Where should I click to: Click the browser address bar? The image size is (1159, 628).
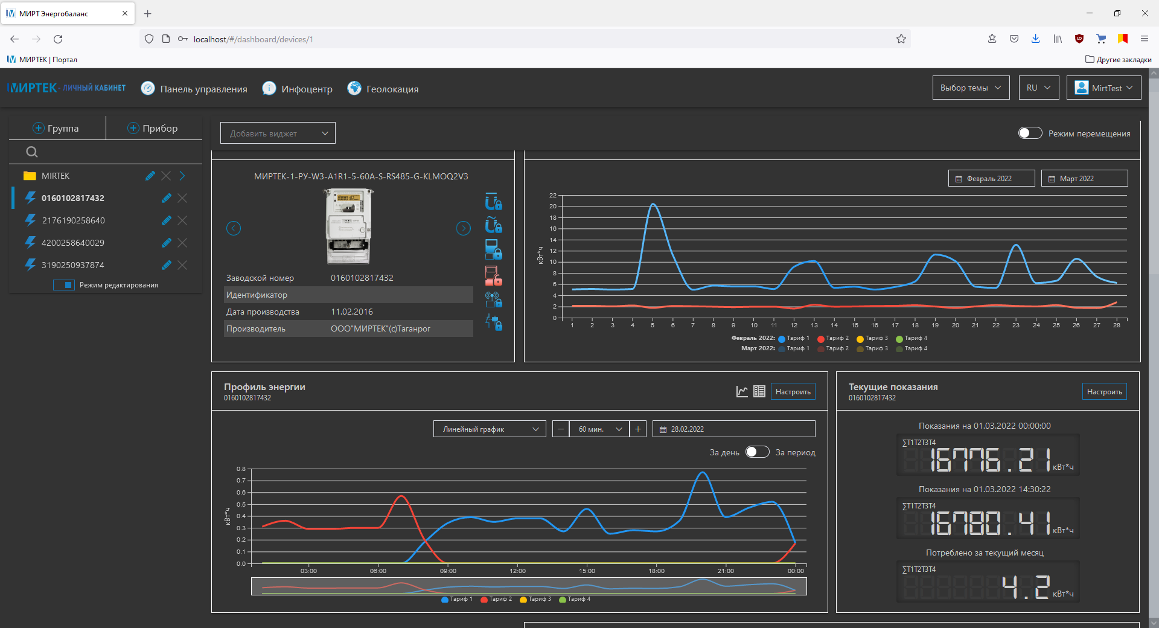tap(525, 39)
